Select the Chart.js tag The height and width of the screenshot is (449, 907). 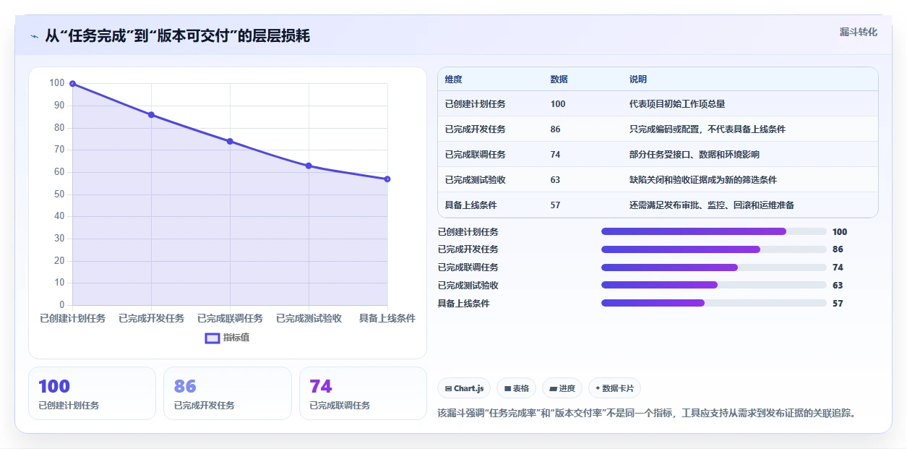coord(464,388)
